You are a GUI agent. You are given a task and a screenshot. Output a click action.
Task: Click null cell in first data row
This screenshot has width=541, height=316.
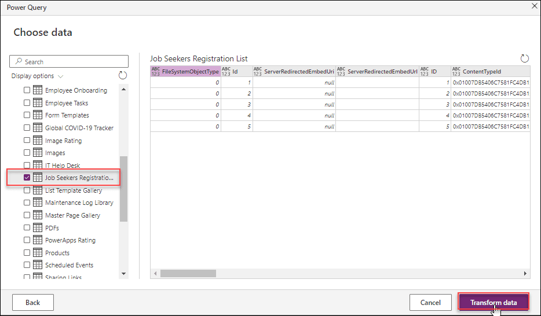294,82
